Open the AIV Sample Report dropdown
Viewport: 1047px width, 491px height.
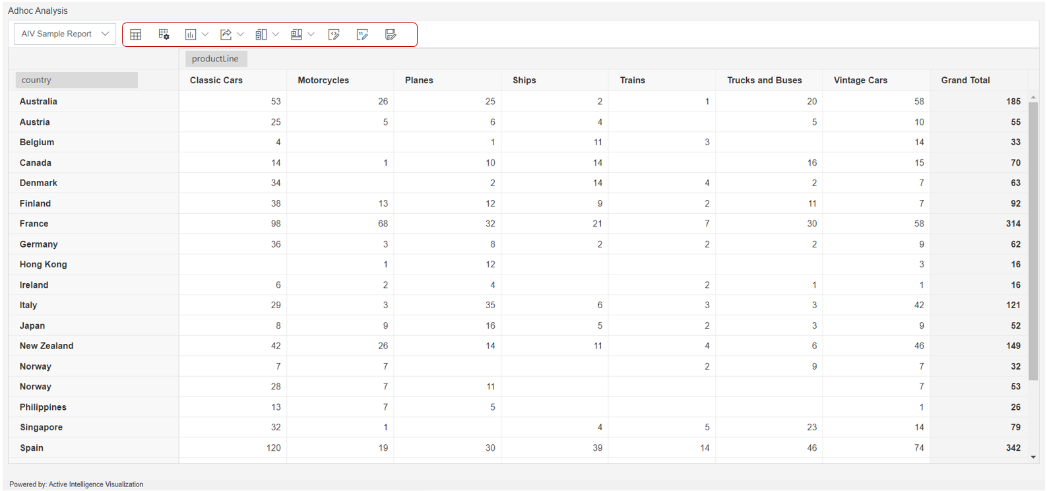click(x=65, y=34)
